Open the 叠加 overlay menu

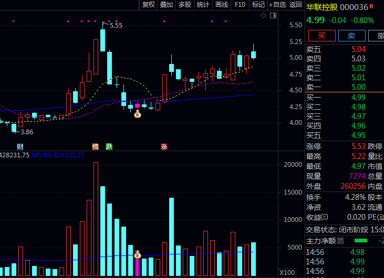167,5
